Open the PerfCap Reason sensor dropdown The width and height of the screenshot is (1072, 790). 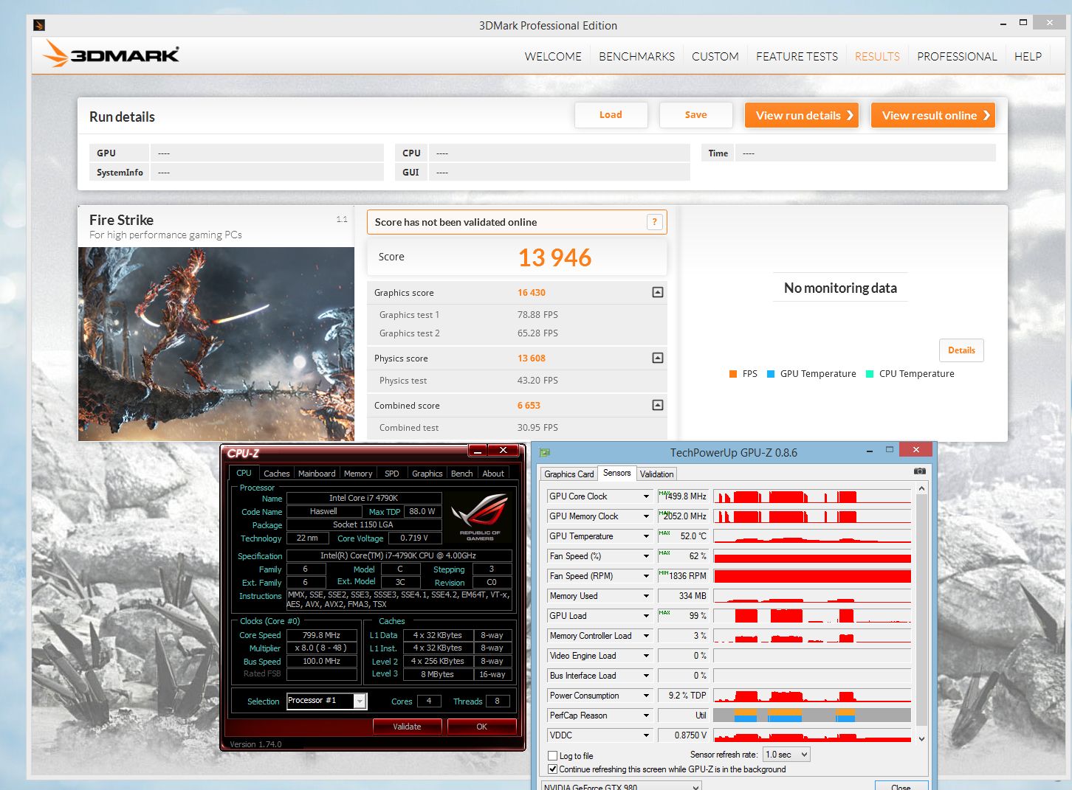click(646, 715)
